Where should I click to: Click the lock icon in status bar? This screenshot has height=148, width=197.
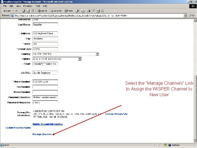(x=165, y=145)
